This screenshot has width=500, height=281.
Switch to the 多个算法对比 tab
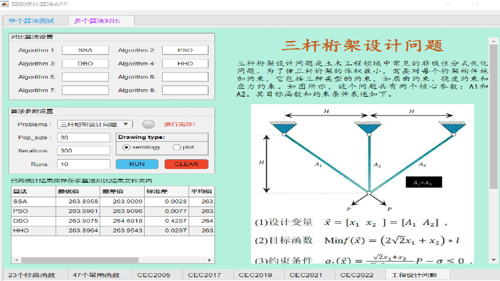click(x=98, y=21)
